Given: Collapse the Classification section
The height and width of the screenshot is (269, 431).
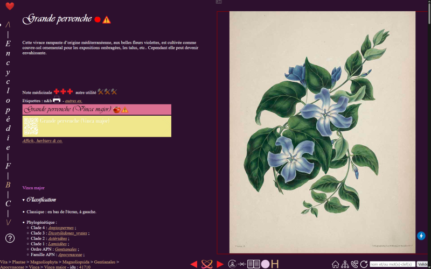Looking at the screenshot, I should point(39,200).
